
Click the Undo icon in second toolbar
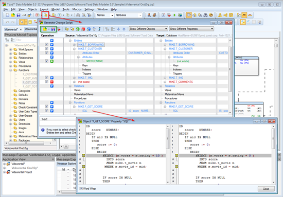click(7, 22)
